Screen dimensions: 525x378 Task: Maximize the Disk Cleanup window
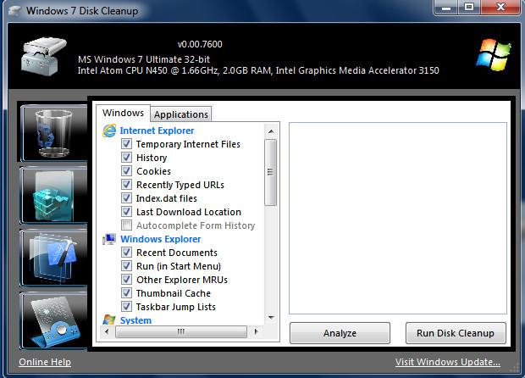click(469, 8)
